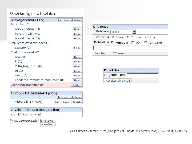The image size is (192, 144).
Task: Open admin2 : admin chat room
Action: pyautogui.click(x=27, y=38)
